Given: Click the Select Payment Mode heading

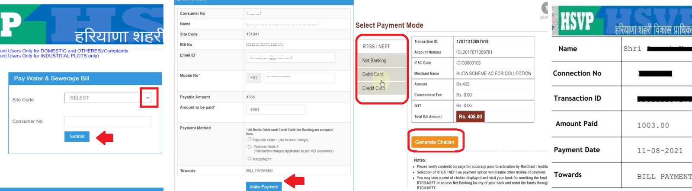Looking at the screenshot, I should 389,25.
